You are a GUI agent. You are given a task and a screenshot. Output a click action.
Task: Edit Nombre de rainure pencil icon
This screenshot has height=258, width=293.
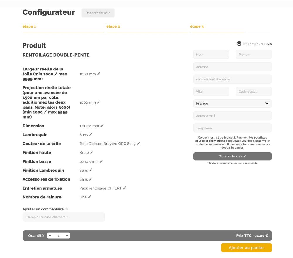(90, 197)
